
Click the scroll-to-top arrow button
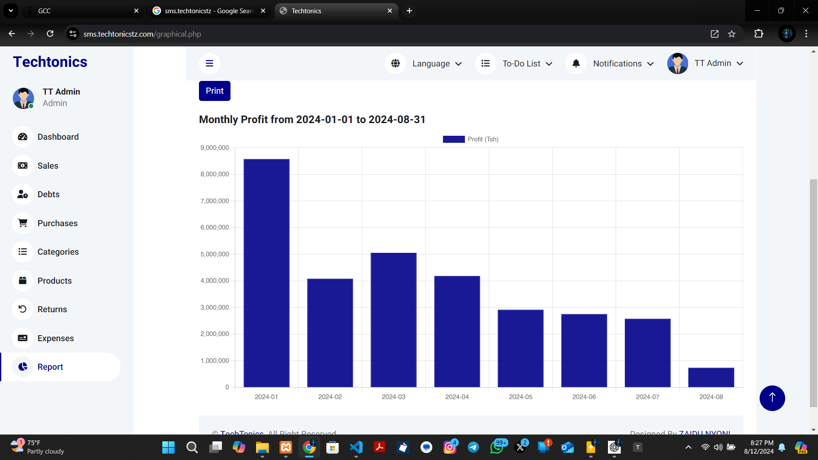click(772, 398)
